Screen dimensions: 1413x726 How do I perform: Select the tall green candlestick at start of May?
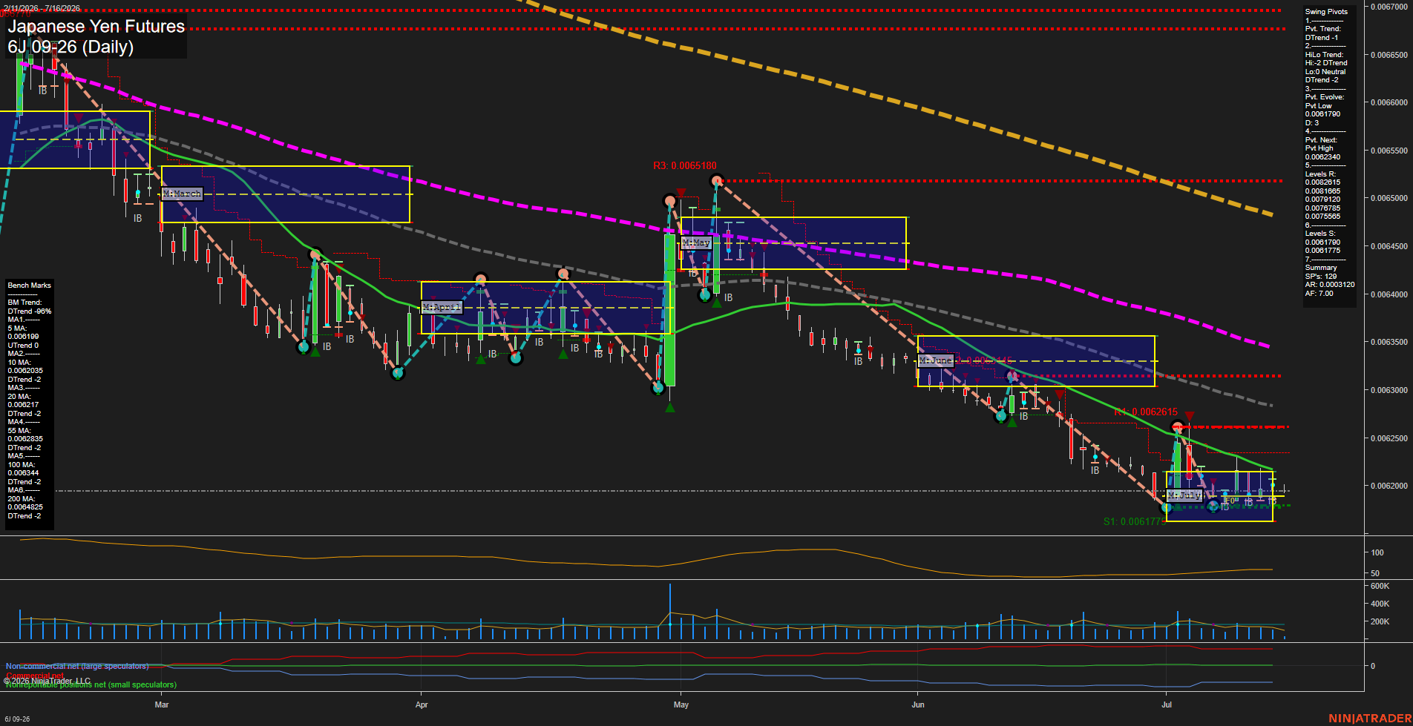point(670,309)
